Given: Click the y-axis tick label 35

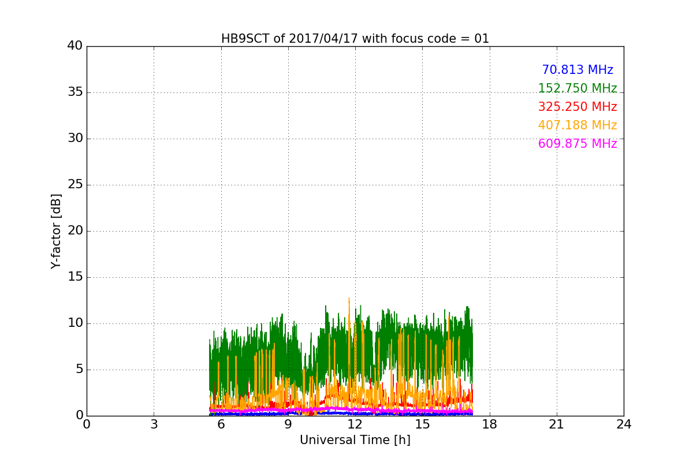Looking at the screenshot, I should tap(75, 92).
